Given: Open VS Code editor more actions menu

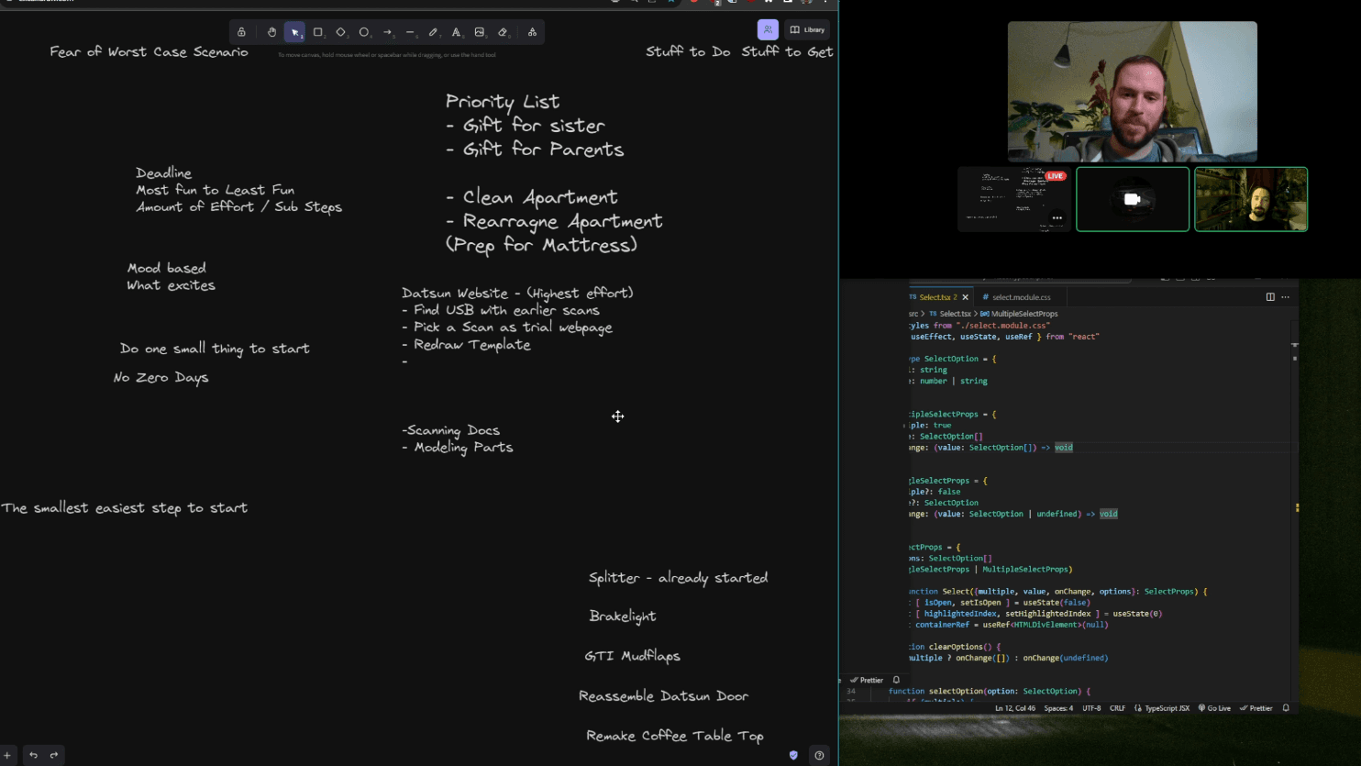Looking at the screenshot, I should pos(1285,297).
